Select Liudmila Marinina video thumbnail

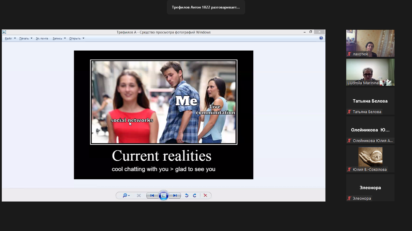tap(370, 72)
